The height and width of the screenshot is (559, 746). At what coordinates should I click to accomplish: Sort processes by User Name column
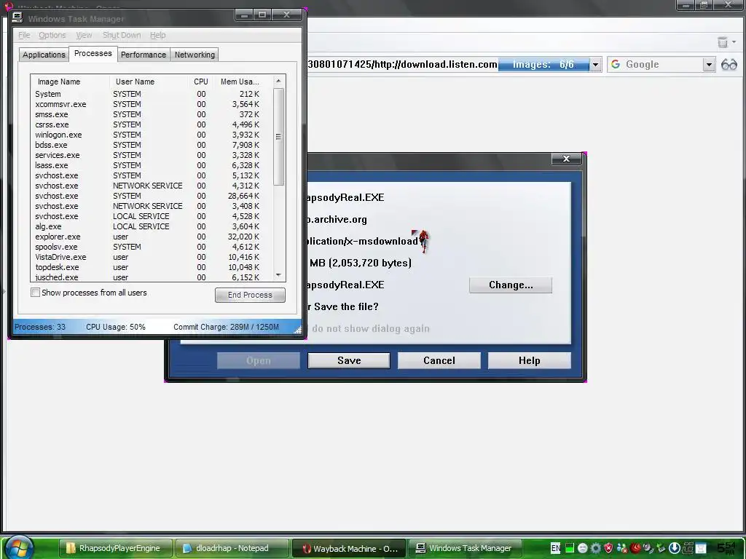(x=149, y=82)
